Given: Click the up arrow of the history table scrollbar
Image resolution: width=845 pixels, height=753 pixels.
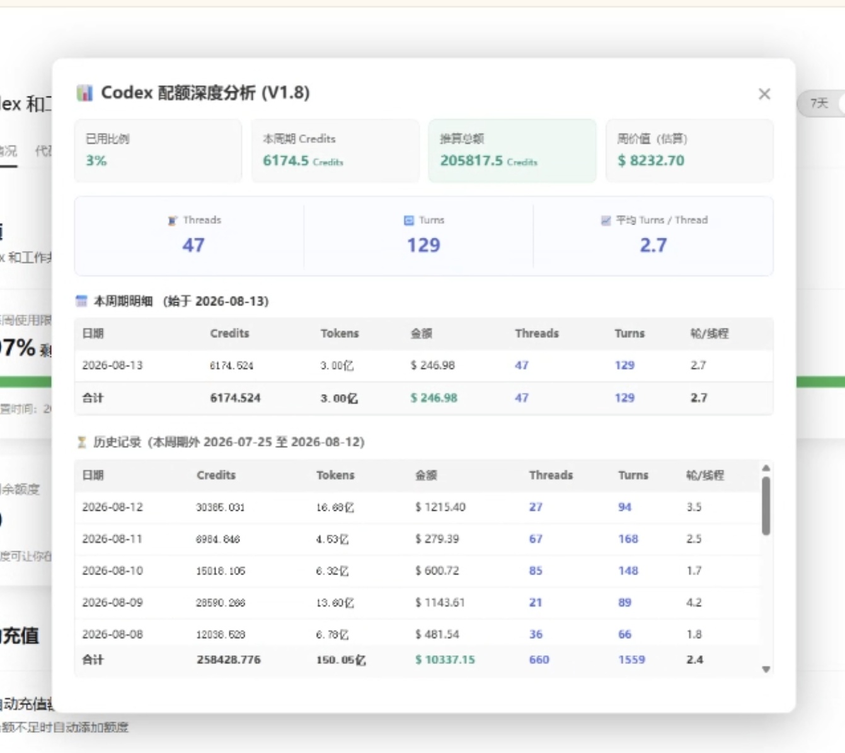Looking at the screenshot, I should tap(766, 468).
